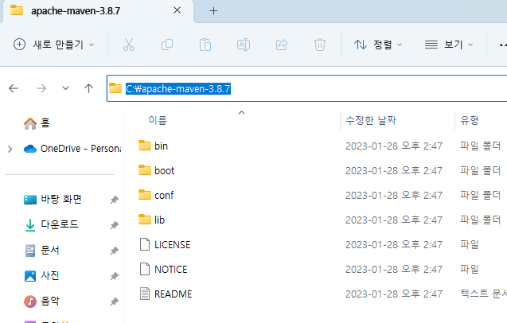507x323 pixels.
Task: Click the lib folder icon
Action: click(145, 220)
